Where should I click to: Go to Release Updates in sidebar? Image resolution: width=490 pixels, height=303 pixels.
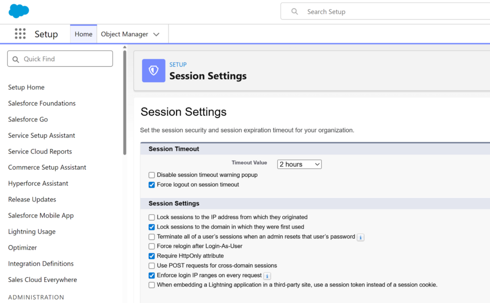[x=32, y=199]
